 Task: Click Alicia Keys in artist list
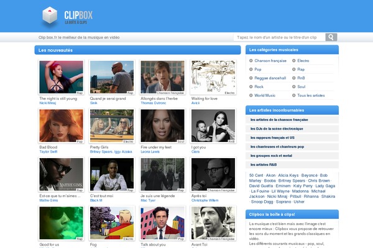(288, 175)
